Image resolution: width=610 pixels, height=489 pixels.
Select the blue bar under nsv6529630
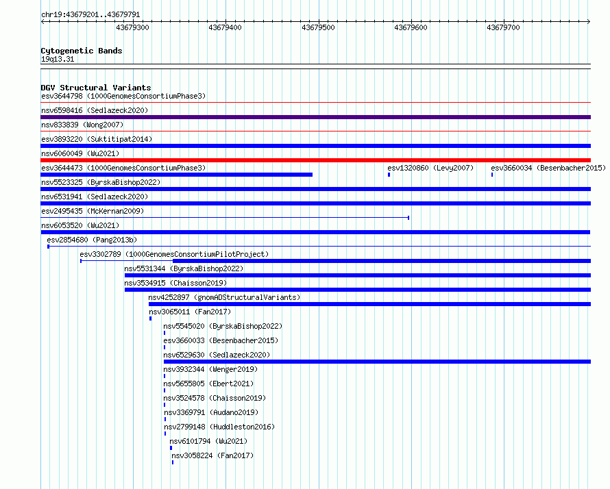click(x=378, y=362)
